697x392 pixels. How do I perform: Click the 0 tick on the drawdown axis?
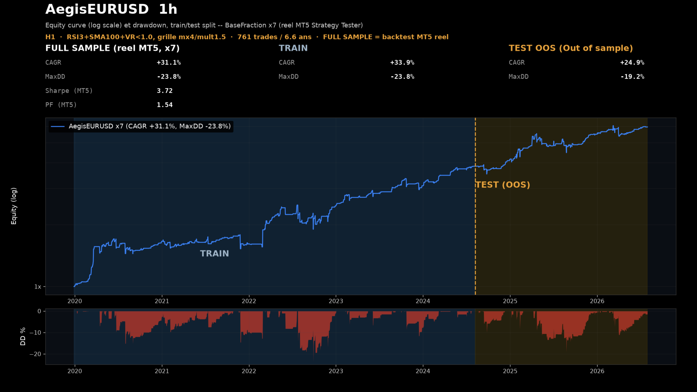click(39, 311)
